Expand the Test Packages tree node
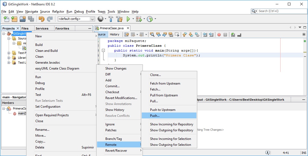308x156 pixels. pyautogui.click(x=9, y=53)
